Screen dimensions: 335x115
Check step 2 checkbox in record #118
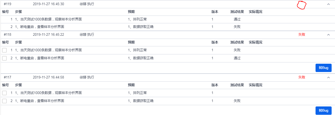coord(4,58)
